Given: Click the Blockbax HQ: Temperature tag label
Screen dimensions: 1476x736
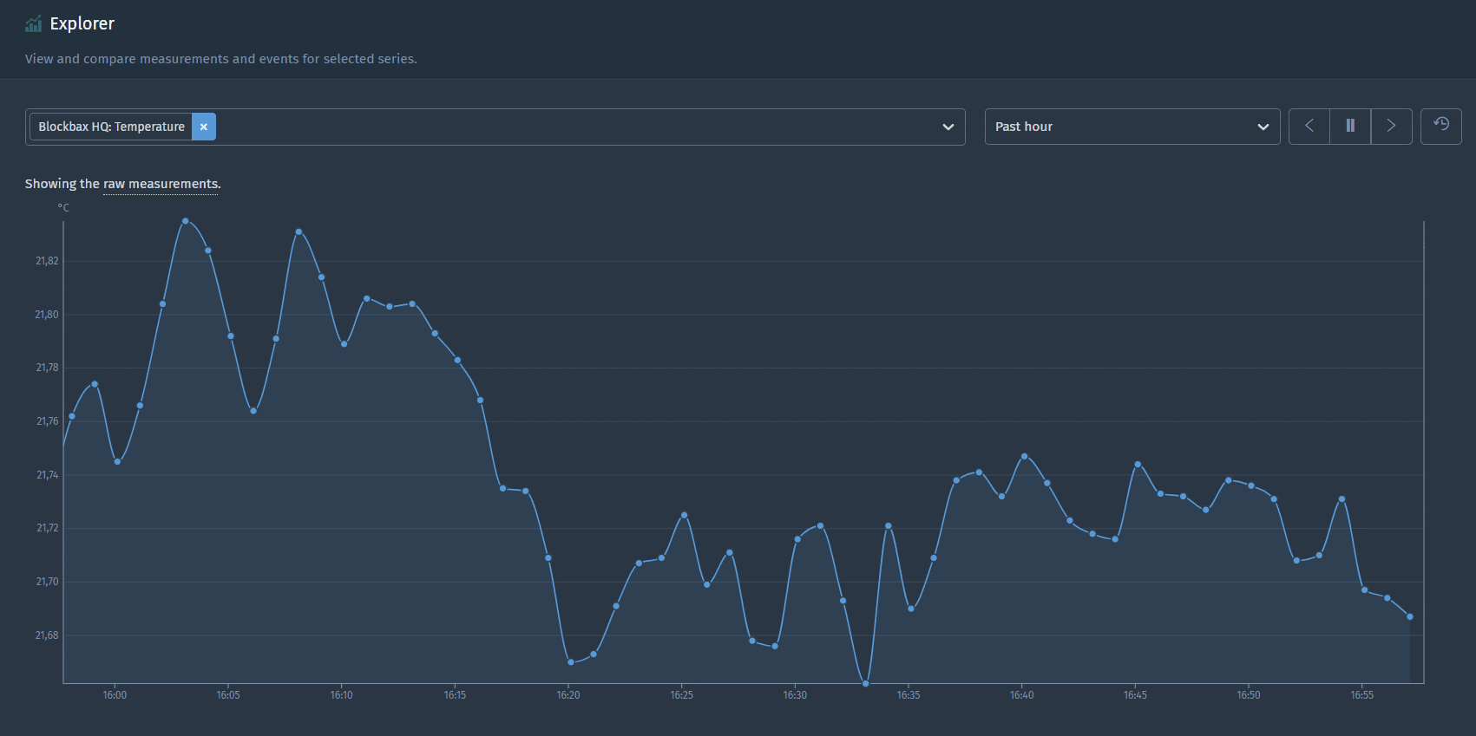Looking at the screenshot, I should click(x=111, y=127).
